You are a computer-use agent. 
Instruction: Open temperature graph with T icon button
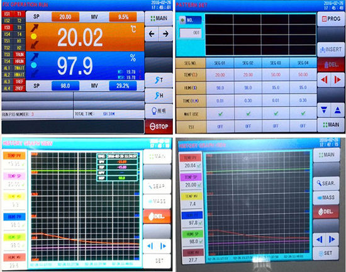(x=159, y=80)
